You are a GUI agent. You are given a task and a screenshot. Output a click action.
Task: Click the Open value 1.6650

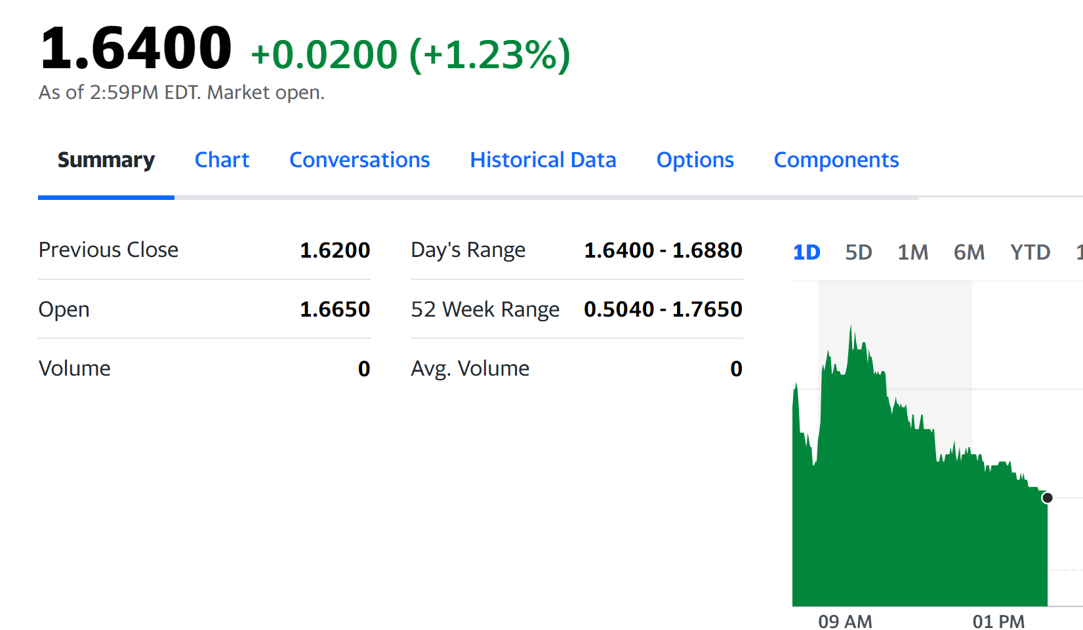(335, 309)
